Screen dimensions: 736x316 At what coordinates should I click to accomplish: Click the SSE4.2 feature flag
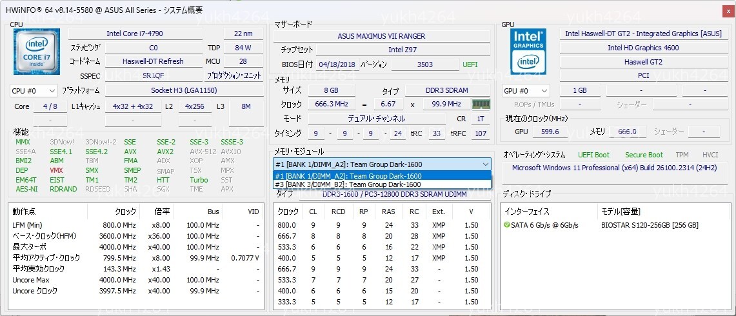tap(96, 152)
